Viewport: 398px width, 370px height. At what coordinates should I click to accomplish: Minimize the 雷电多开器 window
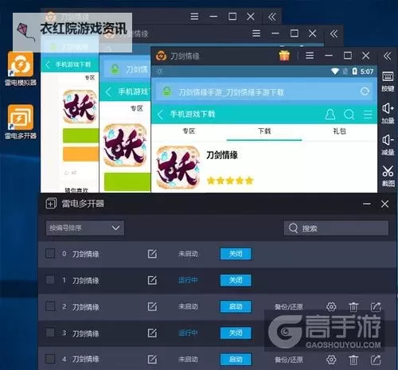pyautogui.click(x=367, y=204)
